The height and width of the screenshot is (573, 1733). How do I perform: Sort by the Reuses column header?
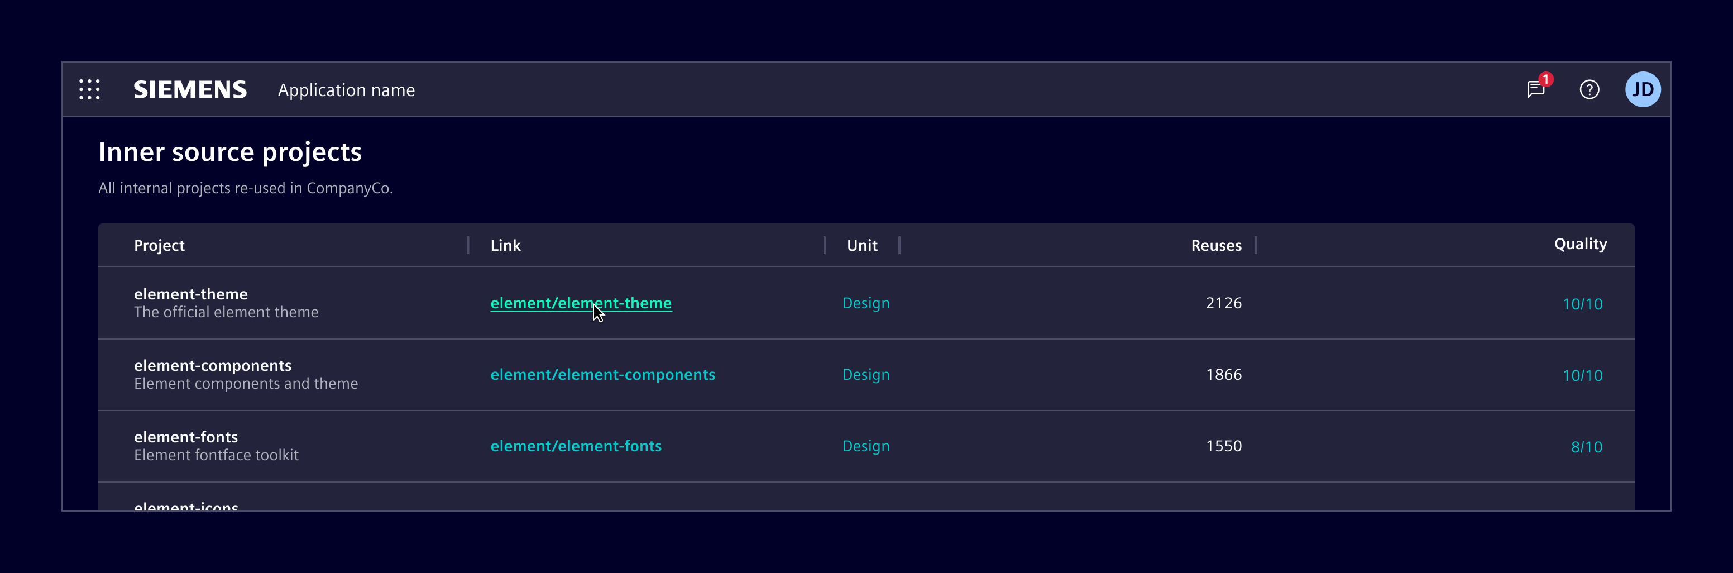pos(1217,246)
